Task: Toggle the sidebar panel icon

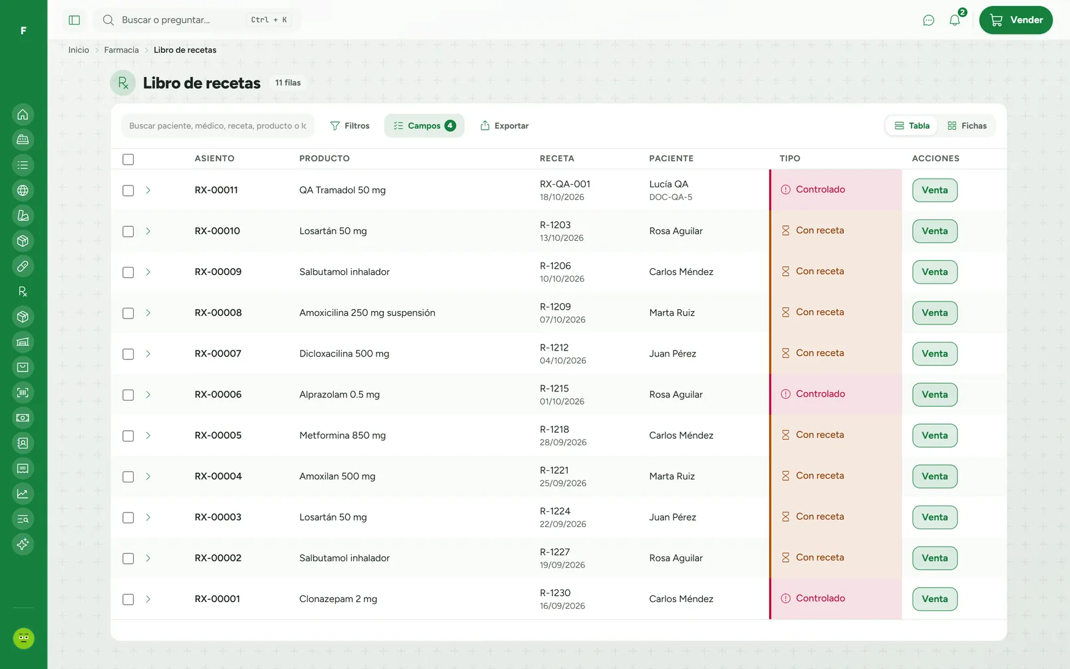Action: [74, 20]
